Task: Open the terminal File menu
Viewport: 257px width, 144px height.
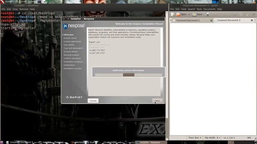Action: click(3, 9)
